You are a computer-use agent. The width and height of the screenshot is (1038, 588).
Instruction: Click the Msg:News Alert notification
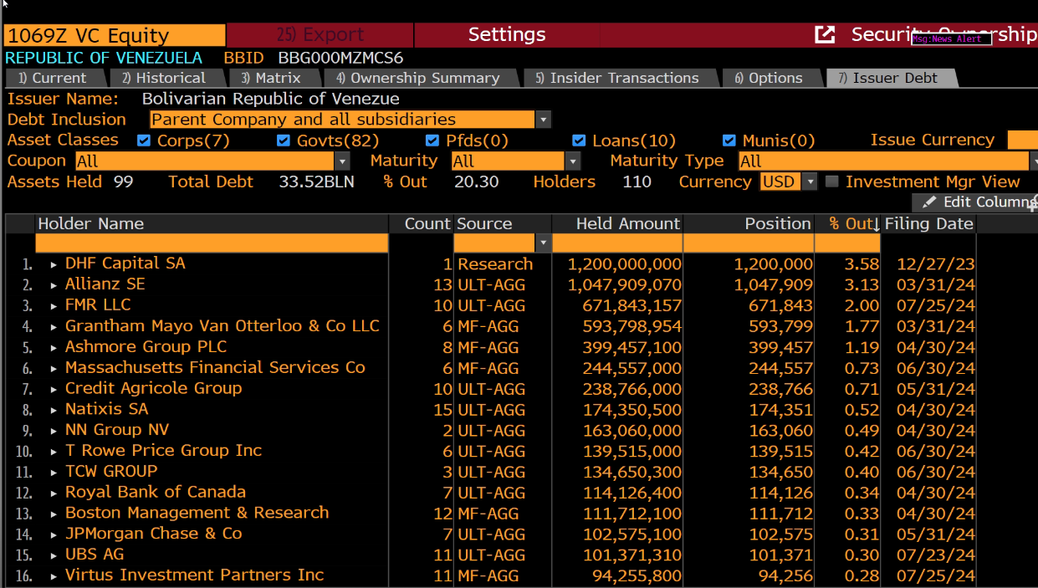point(951,39)
